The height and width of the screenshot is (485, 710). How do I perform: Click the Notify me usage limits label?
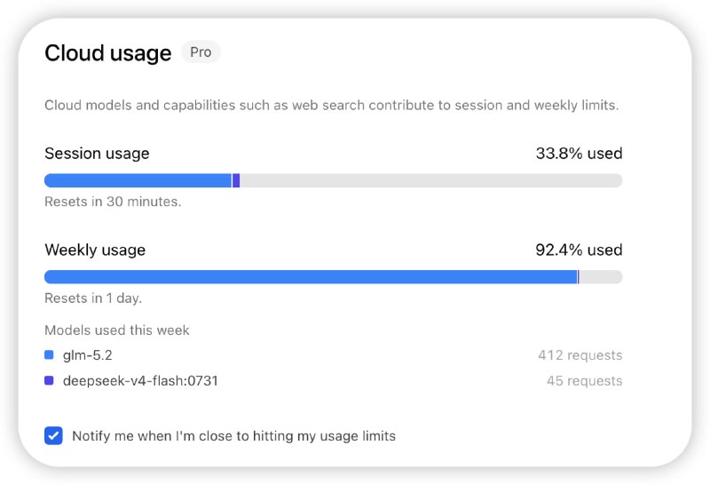coord(233,436)
